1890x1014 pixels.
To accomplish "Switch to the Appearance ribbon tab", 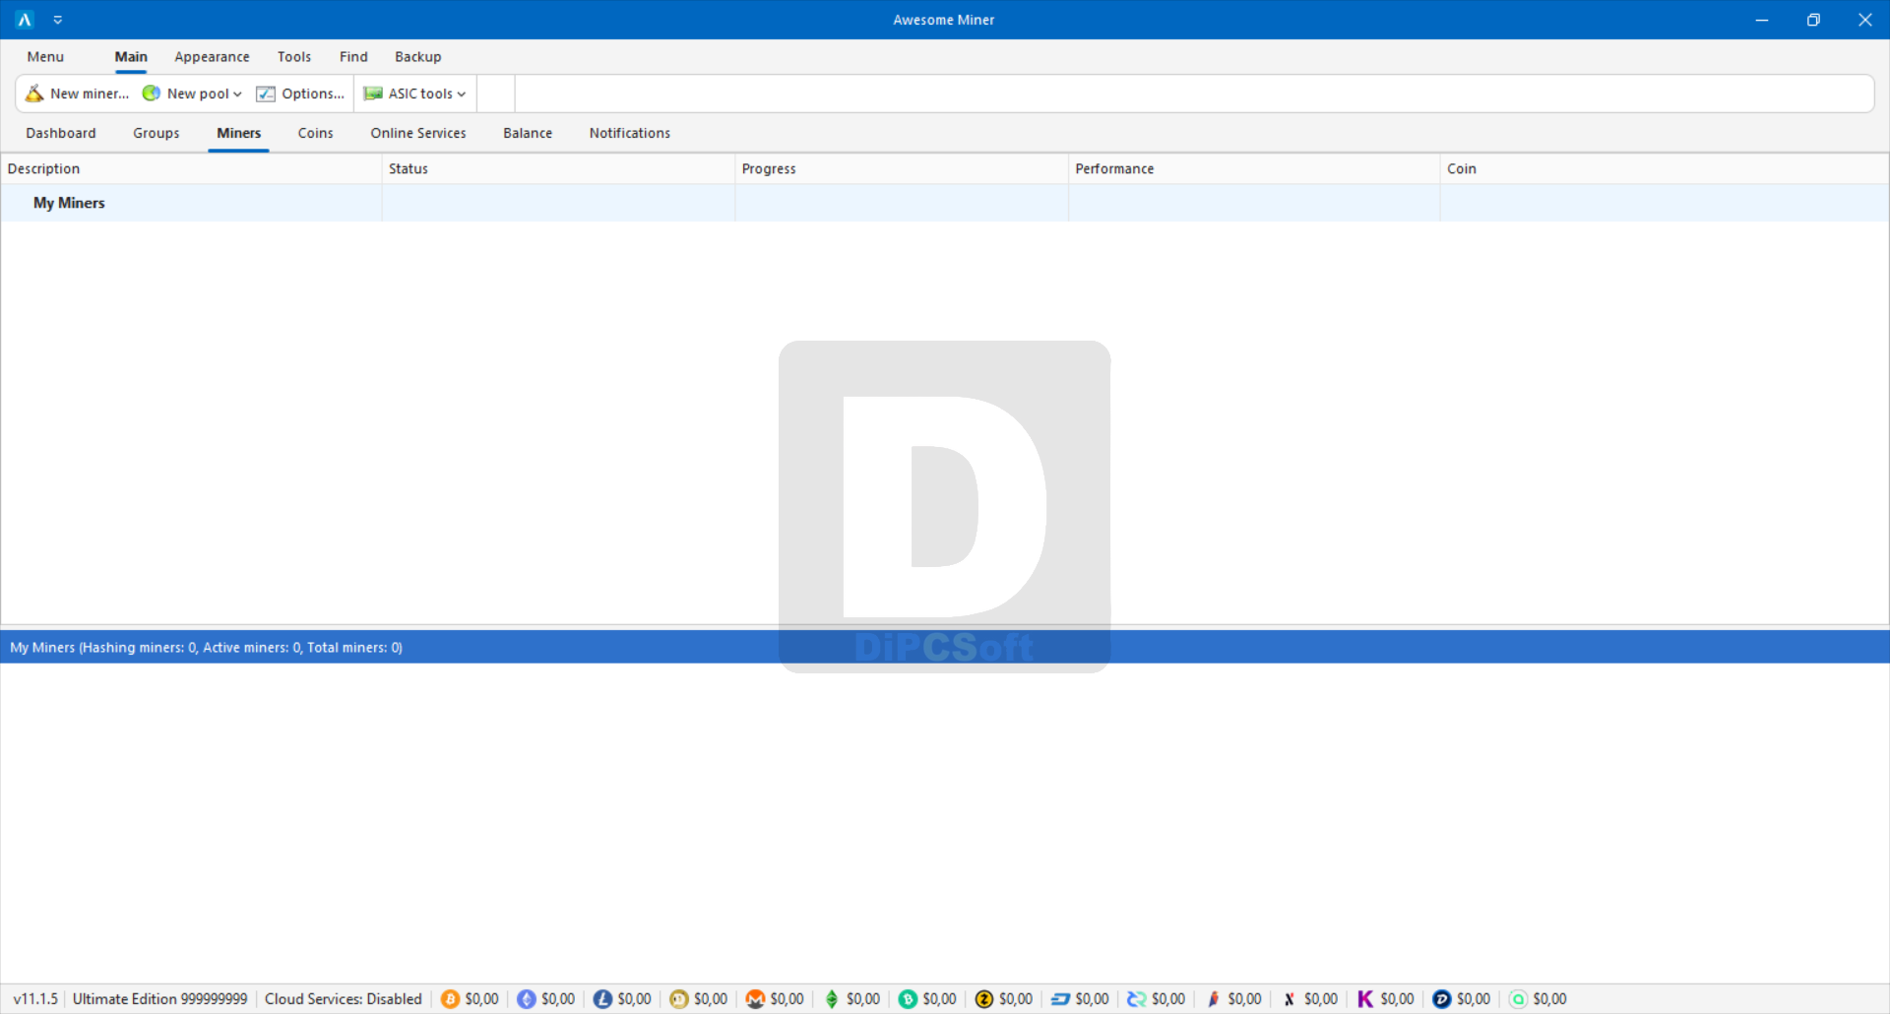I will [212, 57].
